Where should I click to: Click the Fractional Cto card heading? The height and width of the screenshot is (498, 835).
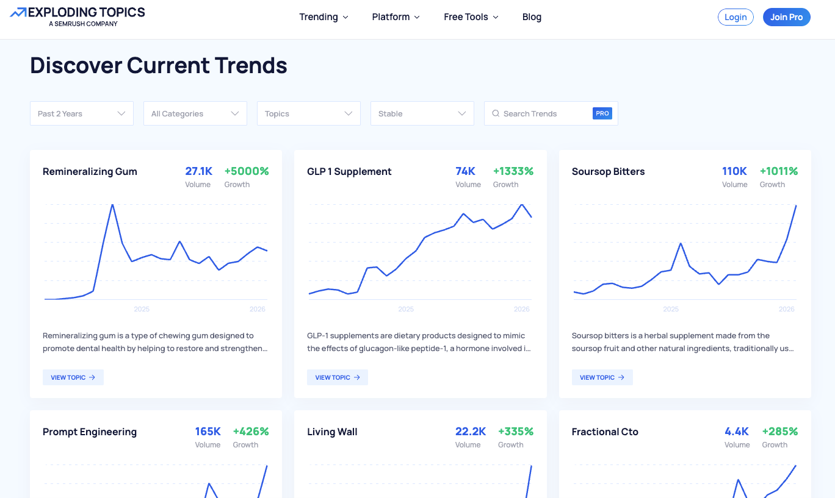(605, 432)
